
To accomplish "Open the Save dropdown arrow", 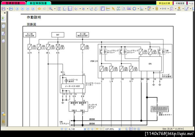I will [x=7, y=9].
